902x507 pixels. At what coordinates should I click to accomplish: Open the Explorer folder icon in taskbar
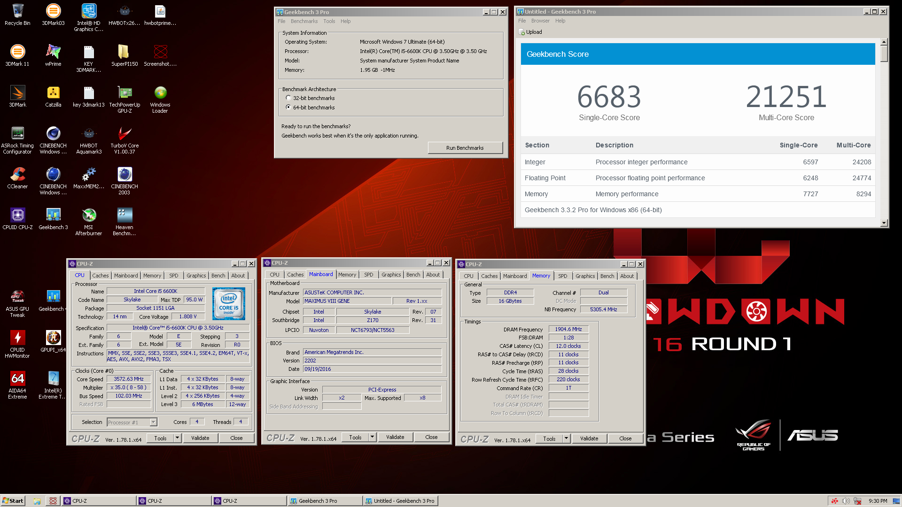click(37, 501)
